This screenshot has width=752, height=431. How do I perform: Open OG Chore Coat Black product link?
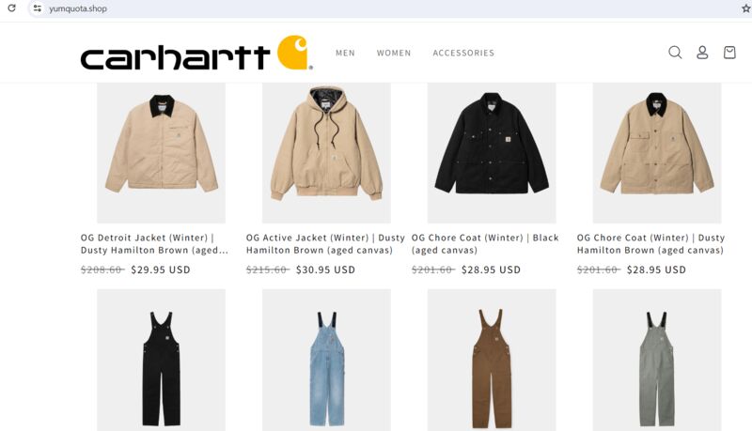(485, 244)
